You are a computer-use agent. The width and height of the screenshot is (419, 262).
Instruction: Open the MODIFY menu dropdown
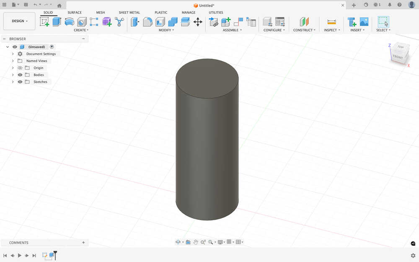tap(166, 30)
